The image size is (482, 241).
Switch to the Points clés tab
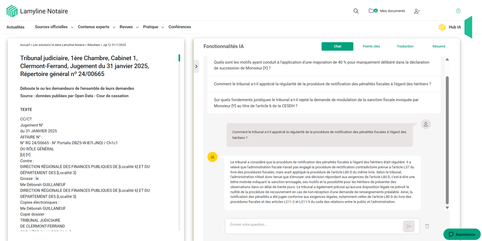pyautogui.click(x=371, y=46)
